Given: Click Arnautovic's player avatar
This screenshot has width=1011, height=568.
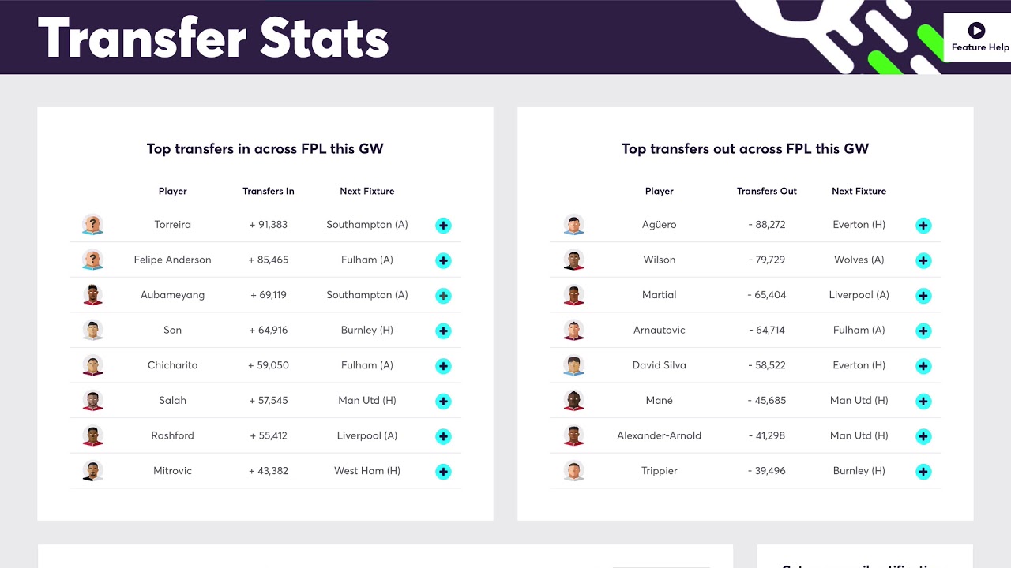Looking at the screenshot, I should tap(573, 330).
